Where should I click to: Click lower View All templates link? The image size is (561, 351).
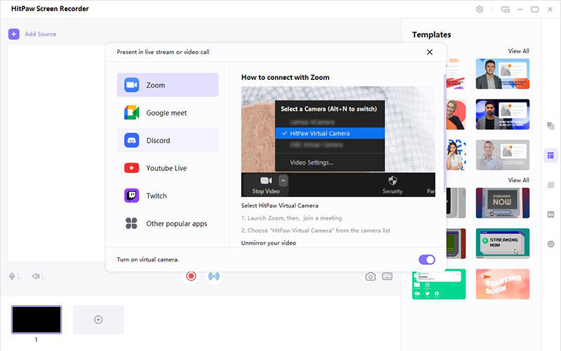pos(518,180)
